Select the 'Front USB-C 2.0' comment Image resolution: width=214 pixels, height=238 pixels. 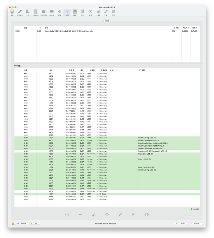pos(145,159)
